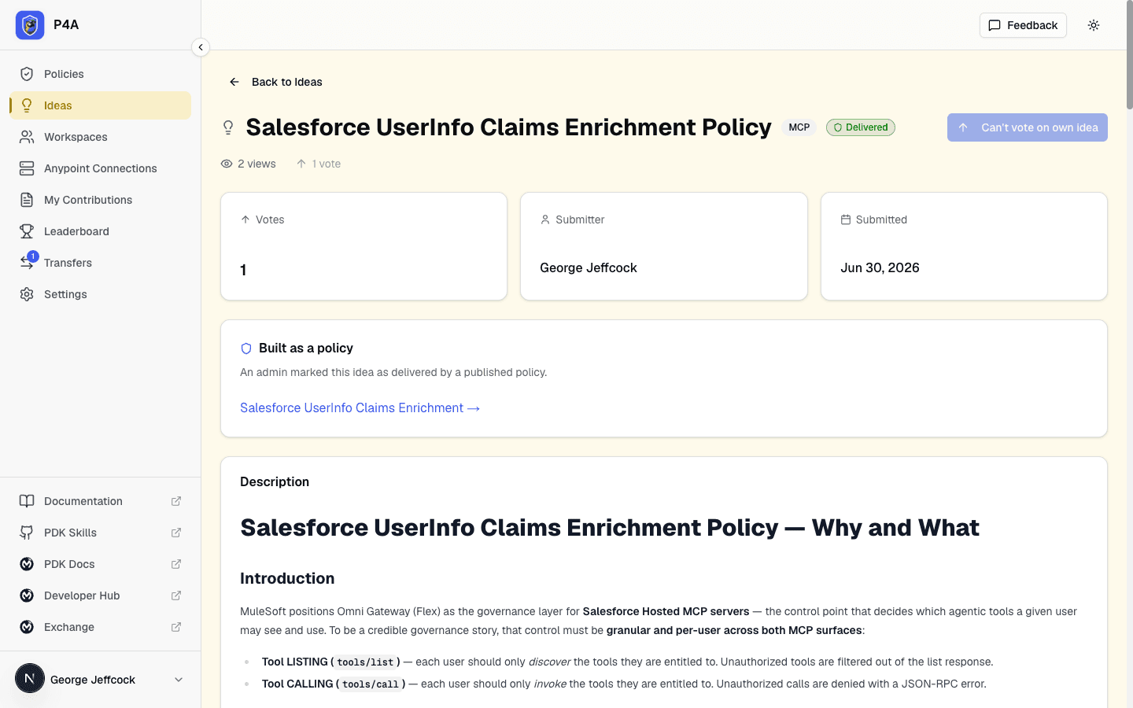The height and width of the screenshot is (708, 1133).
Task: Click the Delivered status badge
Action: tap(861, 127)
